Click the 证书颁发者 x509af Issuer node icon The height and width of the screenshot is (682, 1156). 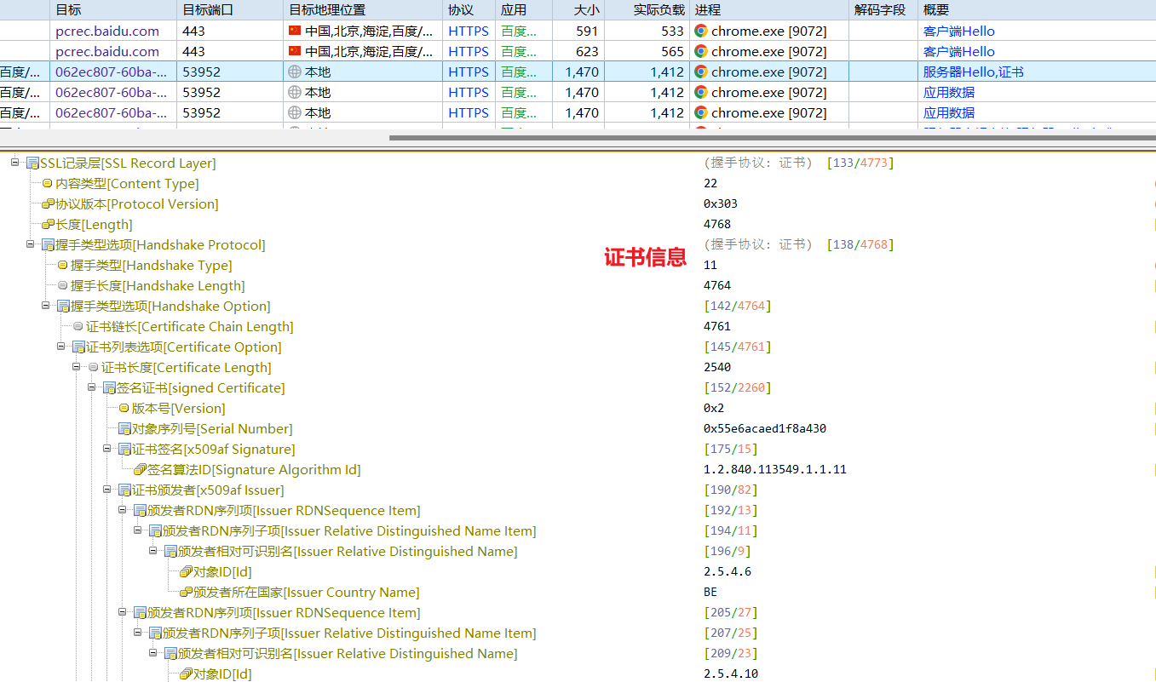[x=124, y=490]
